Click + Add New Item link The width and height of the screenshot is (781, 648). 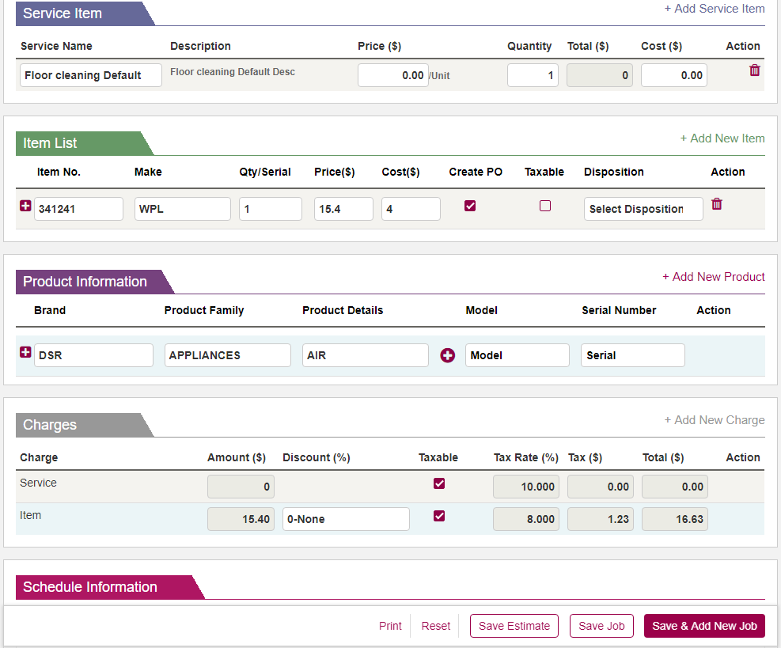point(722,138)
